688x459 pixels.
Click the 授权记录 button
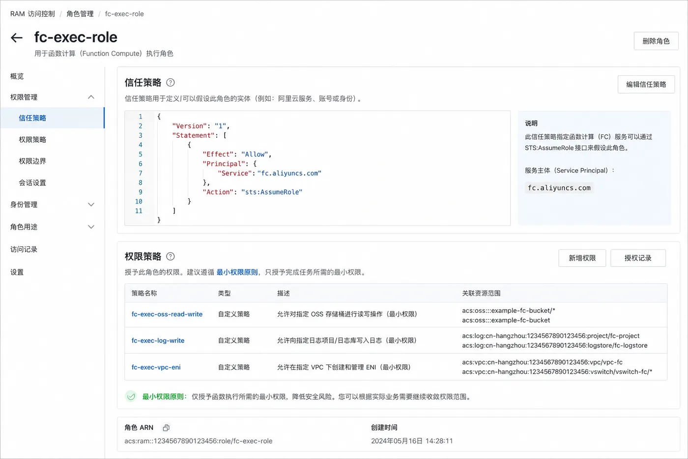[638, 258]
